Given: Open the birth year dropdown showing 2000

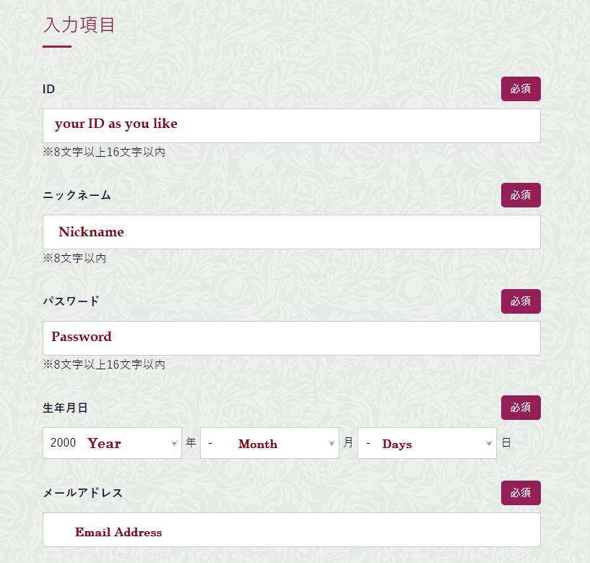Looking at the screenshot, I should 112,443.
